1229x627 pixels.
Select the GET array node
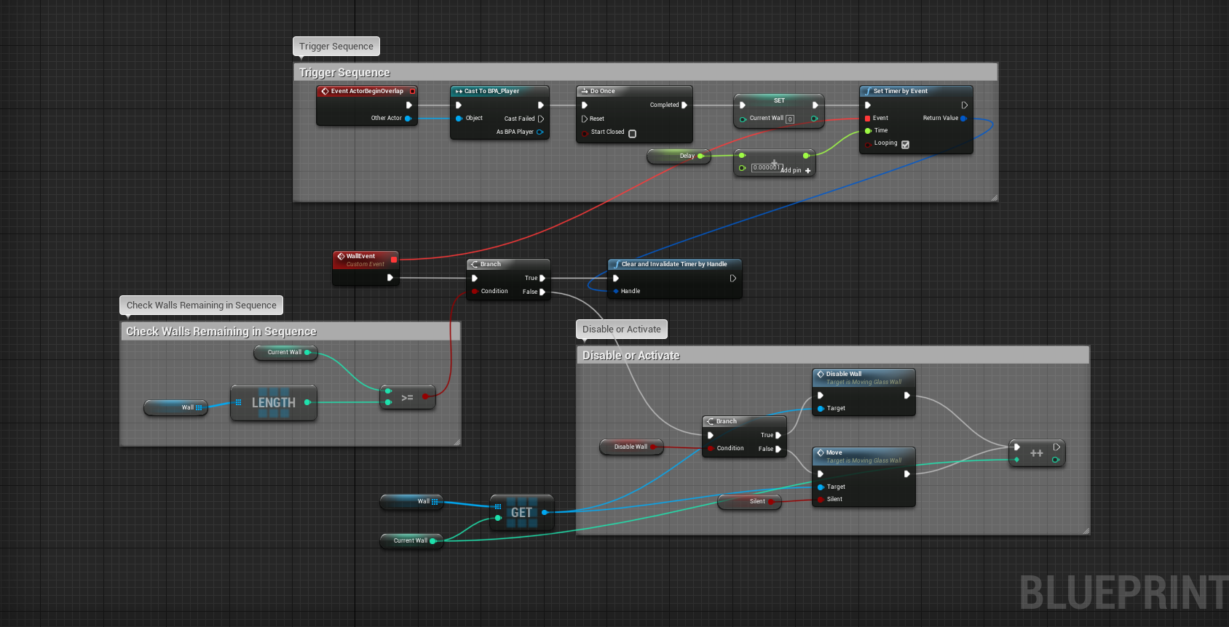click(x=521, y=513)
